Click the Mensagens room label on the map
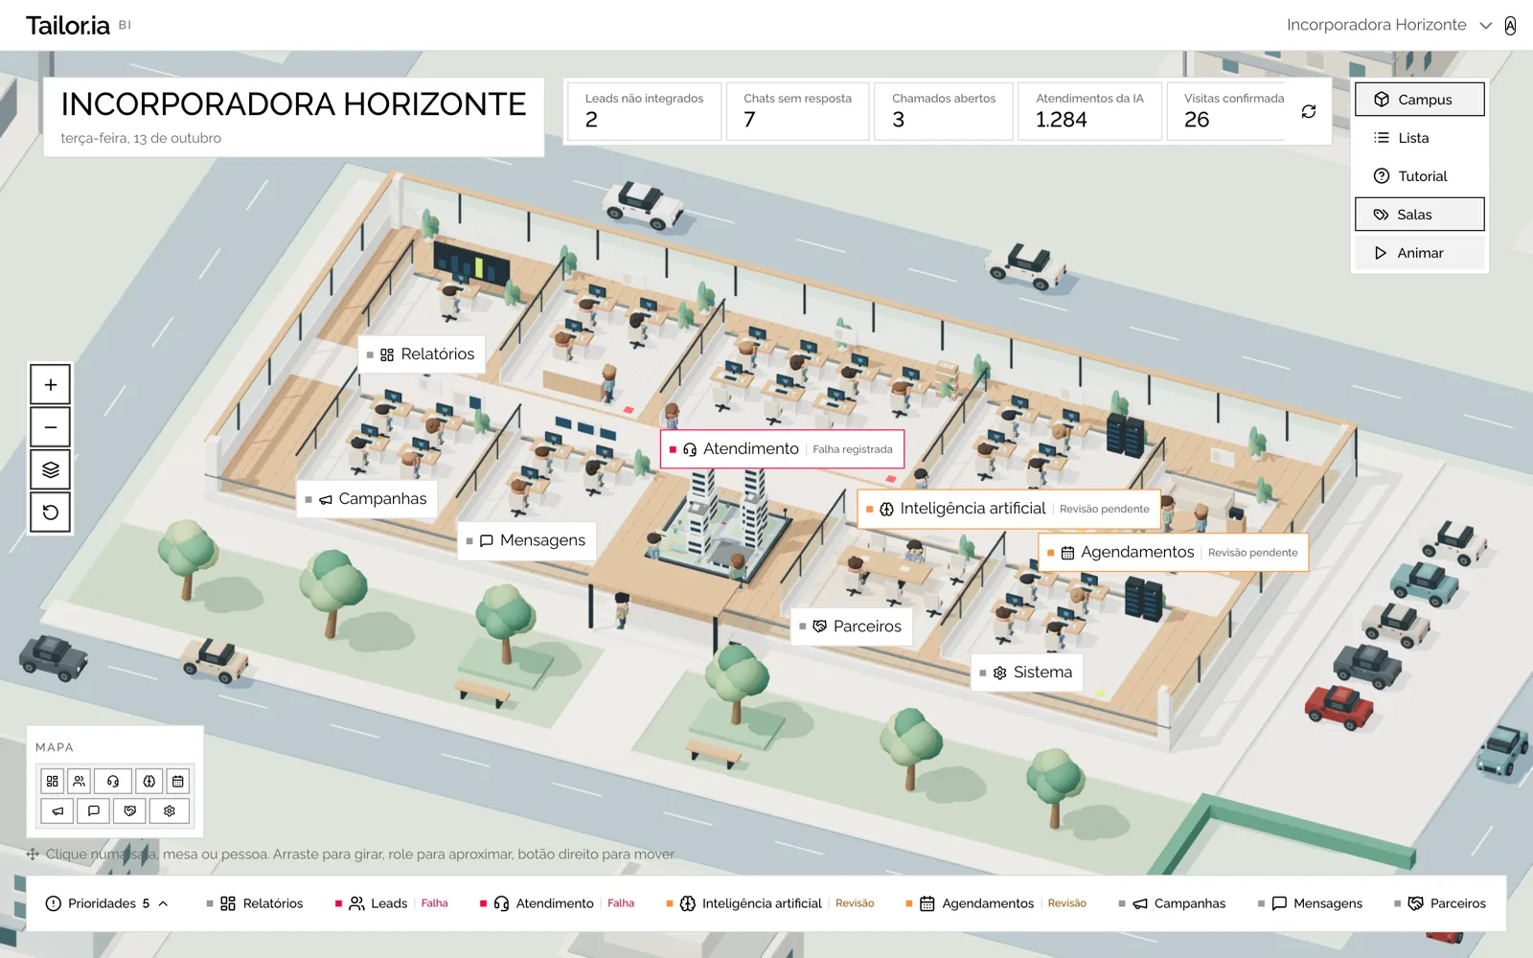 pos(527,540)
